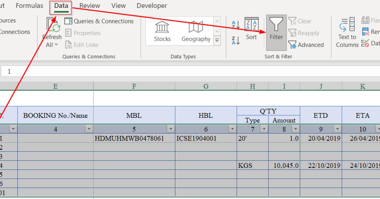Open the Developer ribbon tab
This screenshot has width=380, height=199.
coord(152,5)
